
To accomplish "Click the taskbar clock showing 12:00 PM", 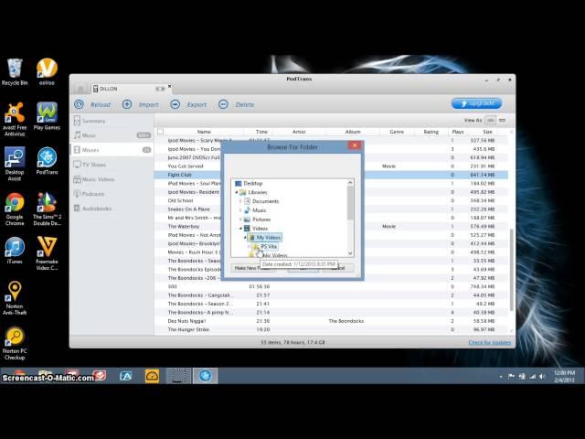I will [564, 376].
